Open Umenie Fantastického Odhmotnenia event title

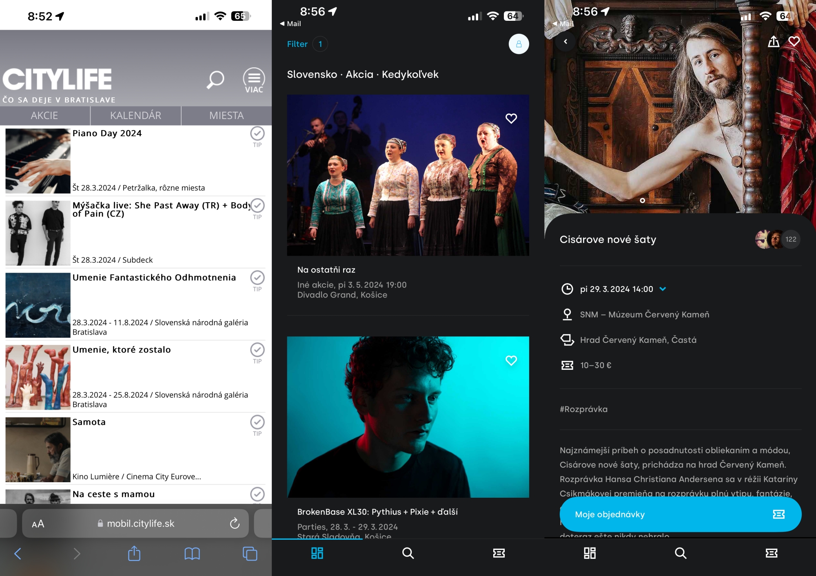pos(154,278)
